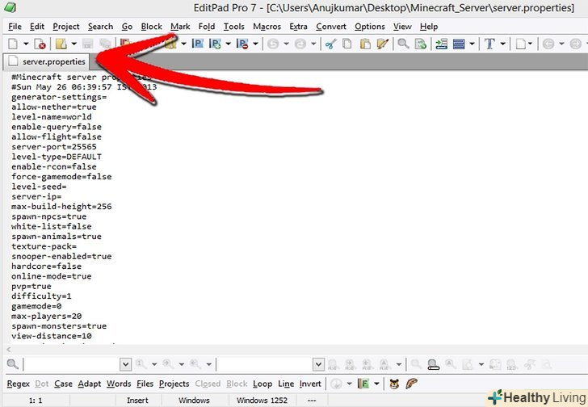This screenshot has width=588, height=407.
Task: Click the open file folder icon
Action: 61,44
